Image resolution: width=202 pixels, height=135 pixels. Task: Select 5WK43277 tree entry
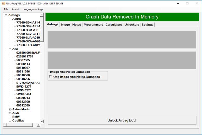[x=24, y=86]
